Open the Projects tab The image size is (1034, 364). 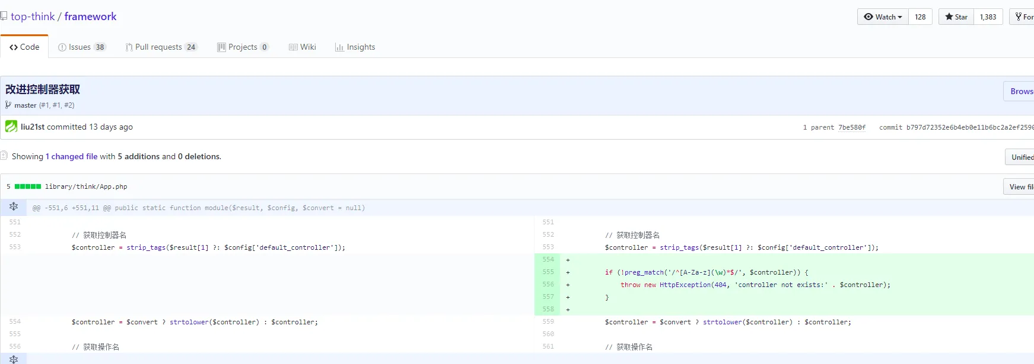243,47
